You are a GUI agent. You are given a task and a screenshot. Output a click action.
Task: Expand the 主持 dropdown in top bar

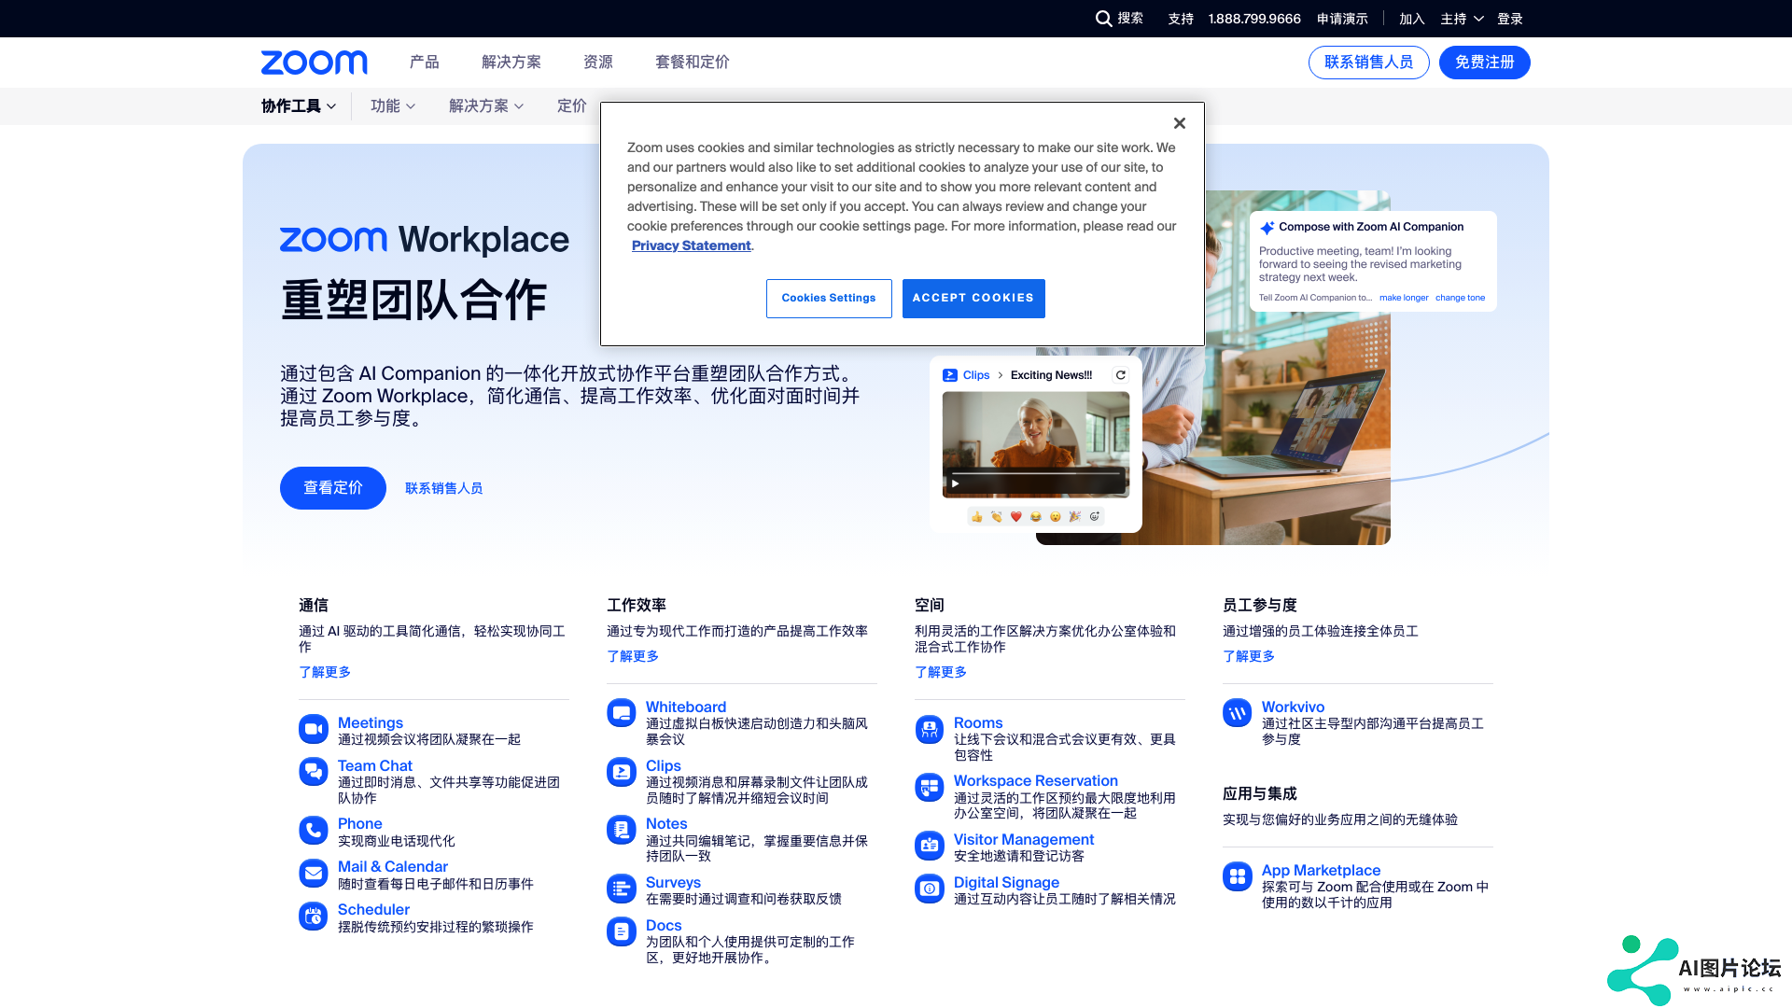coord(1462,19)
